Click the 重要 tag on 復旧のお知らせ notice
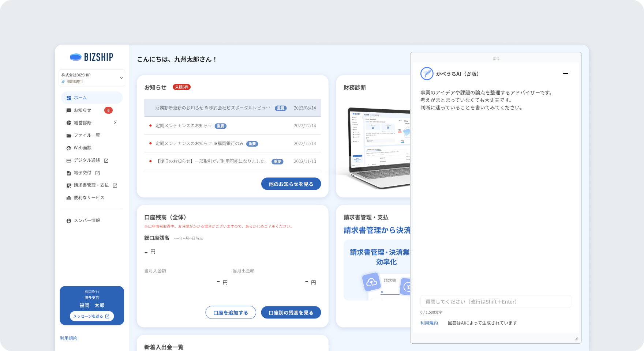The width and height of the screenshot is (644, 351). [x=277, y=162]
